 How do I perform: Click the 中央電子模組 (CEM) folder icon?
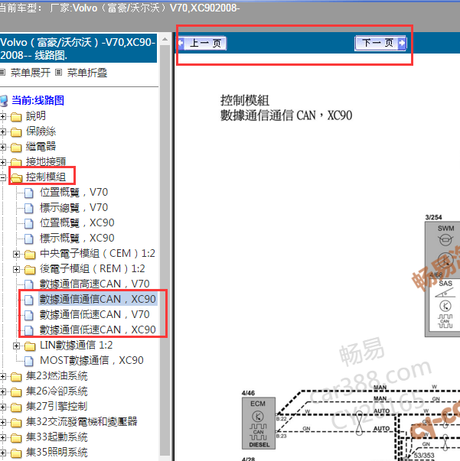[x=30, y=255]
